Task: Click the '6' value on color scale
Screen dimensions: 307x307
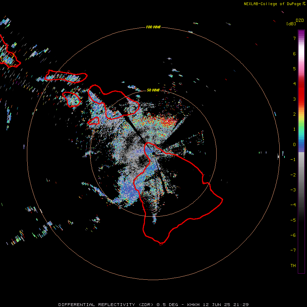Action: point(294,54)
